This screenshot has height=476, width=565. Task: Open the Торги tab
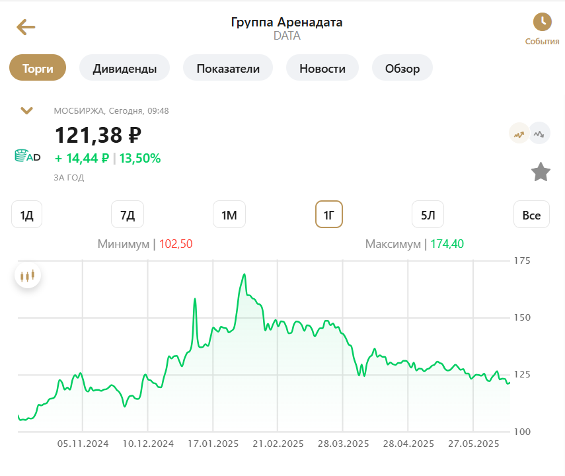[38, 68]
